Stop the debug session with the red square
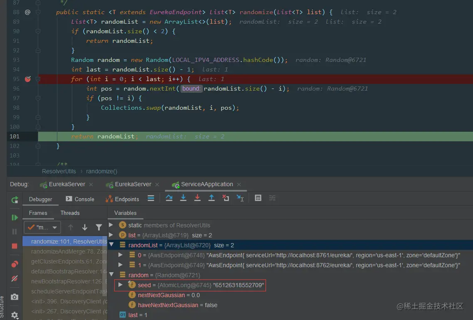Screen dimensions: 473x320 click(x=15, y=246)
